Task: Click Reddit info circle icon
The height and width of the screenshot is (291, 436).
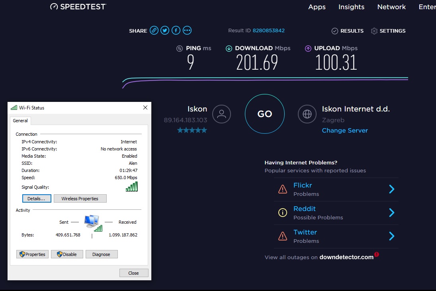Action: click(283, 213)
